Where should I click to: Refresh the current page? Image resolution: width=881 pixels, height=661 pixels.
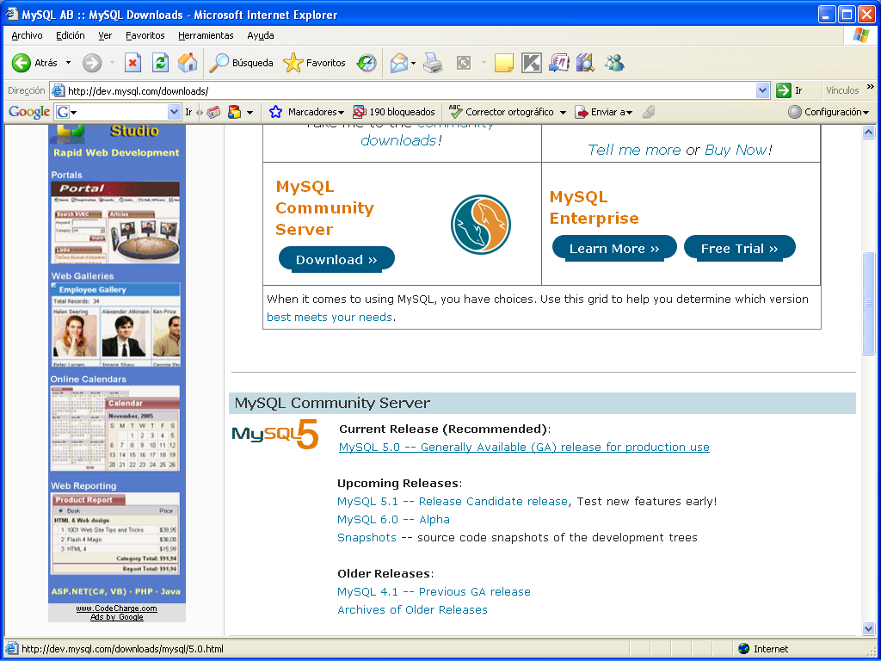(161, 63)
